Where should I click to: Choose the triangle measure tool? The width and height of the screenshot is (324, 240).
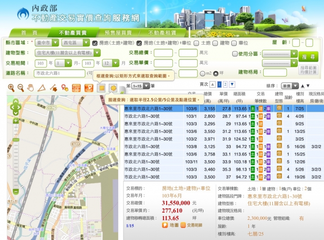click(x=41, y=88)
